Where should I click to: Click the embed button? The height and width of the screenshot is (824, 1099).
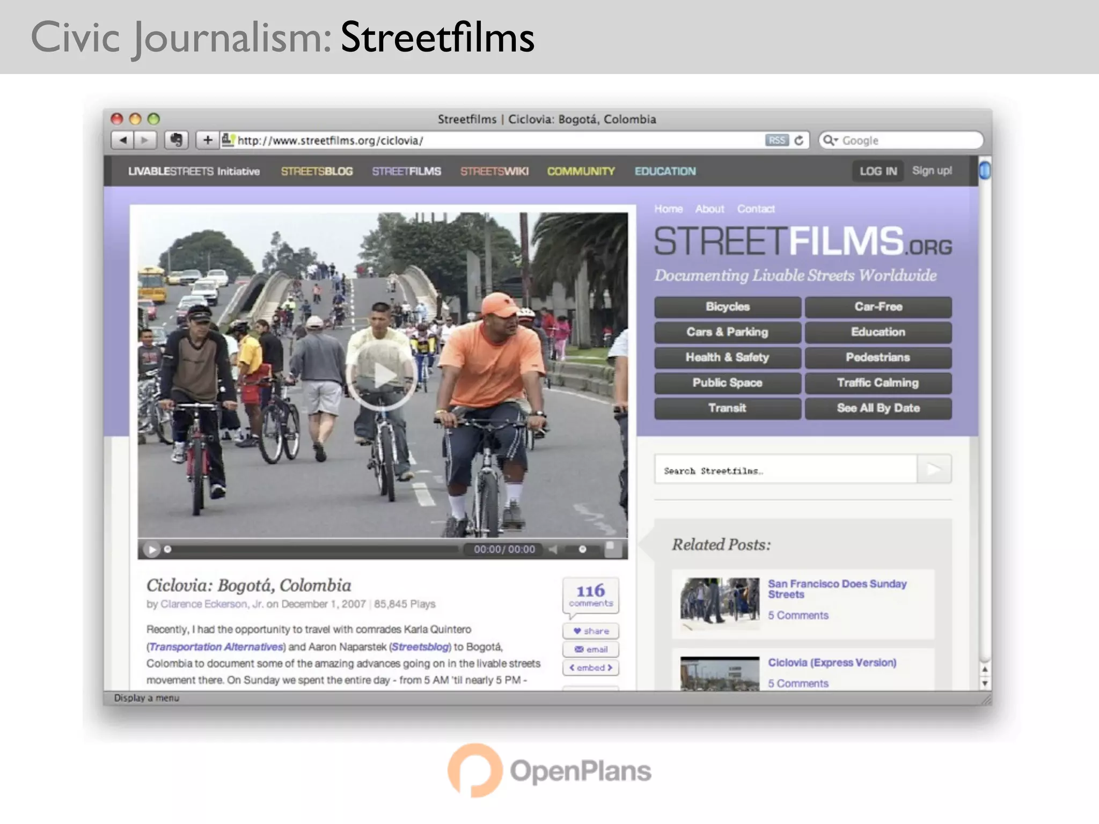pos(591,667)
